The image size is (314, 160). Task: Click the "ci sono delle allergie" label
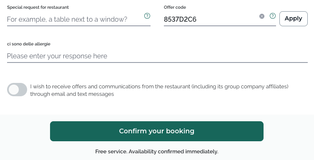point(29,44)
